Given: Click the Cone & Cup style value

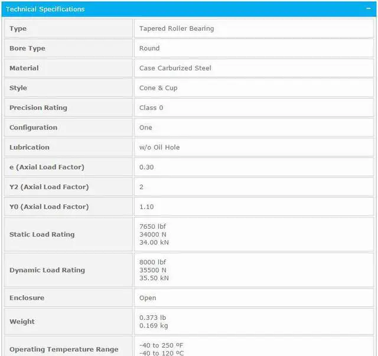Looking at the screenshot, I should pyautogui.click(x=158, y=88).
